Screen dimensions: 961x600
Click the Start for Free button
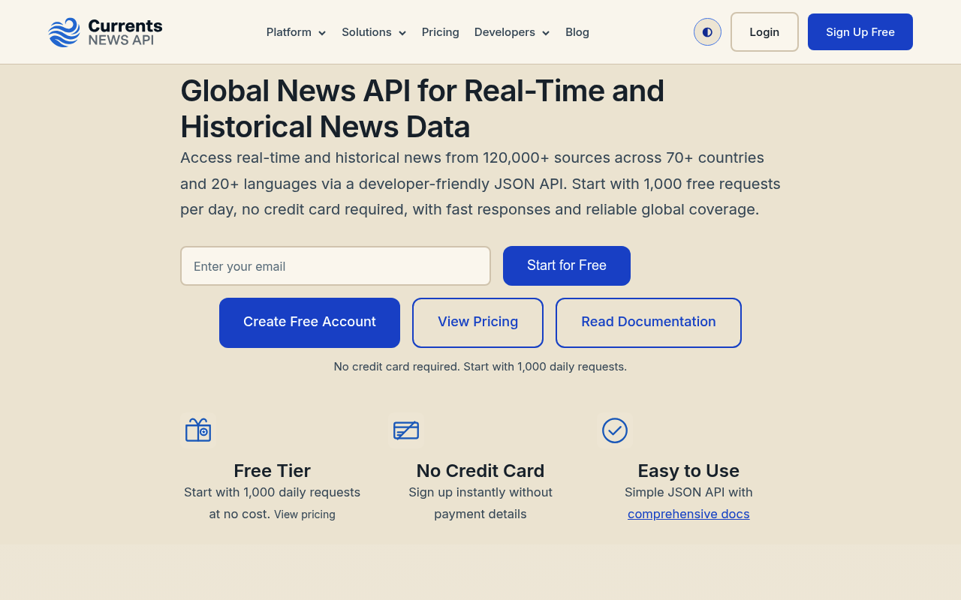567,265
